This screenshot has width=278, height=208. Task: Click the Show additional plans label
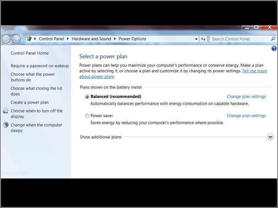point(100,137)
